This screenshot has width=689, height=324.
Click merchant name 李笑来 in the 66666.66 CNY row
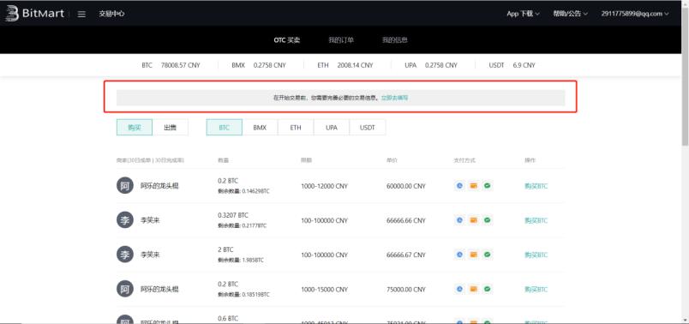point(150,220)
